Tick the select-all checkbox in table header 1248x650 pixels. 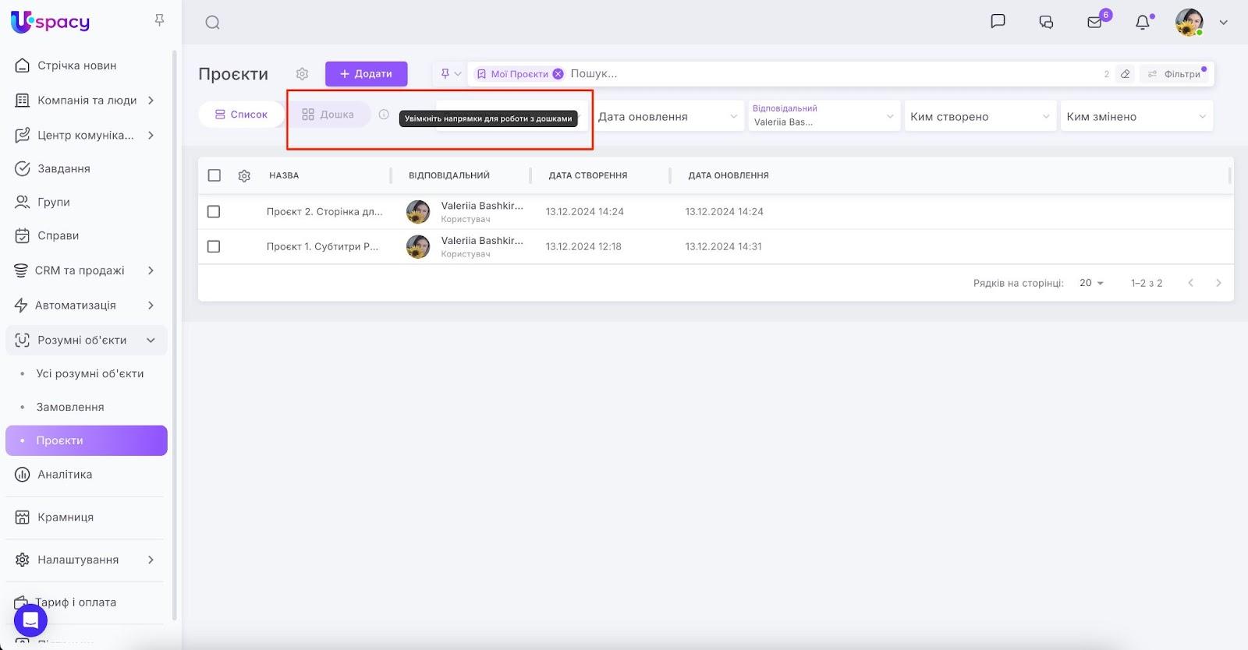click(214, 175)
